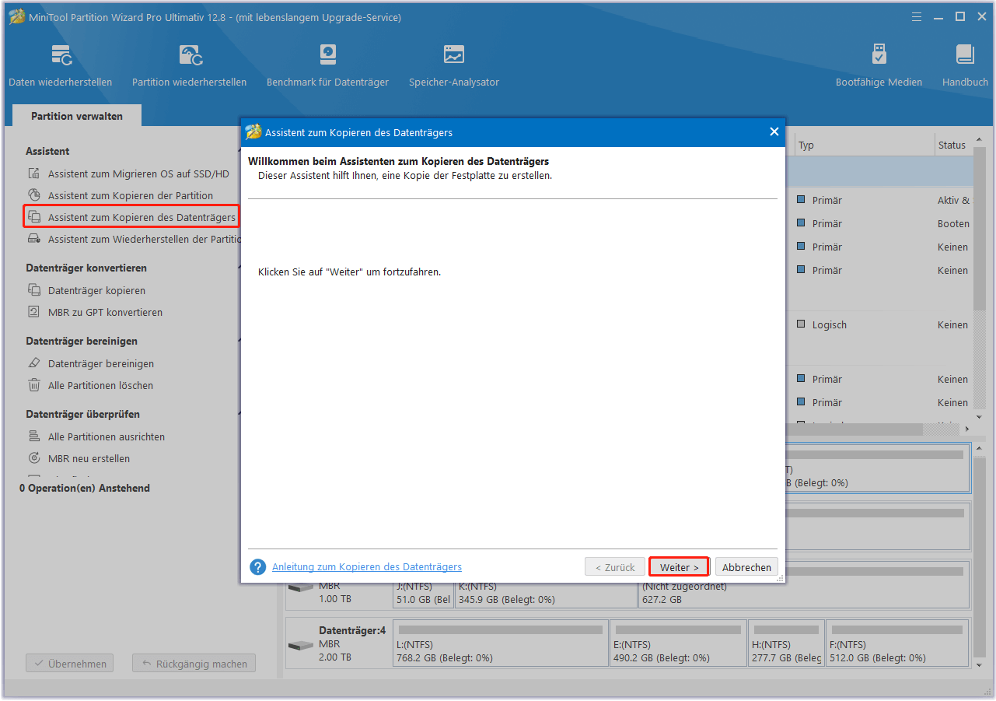Click 0 Operation(en) Anstehend label
The width and height of the screenshot is (996, 701).
85,488
